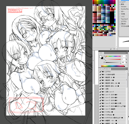Click the hue slider in color panel
129x124 pixels.
[113, 56]
